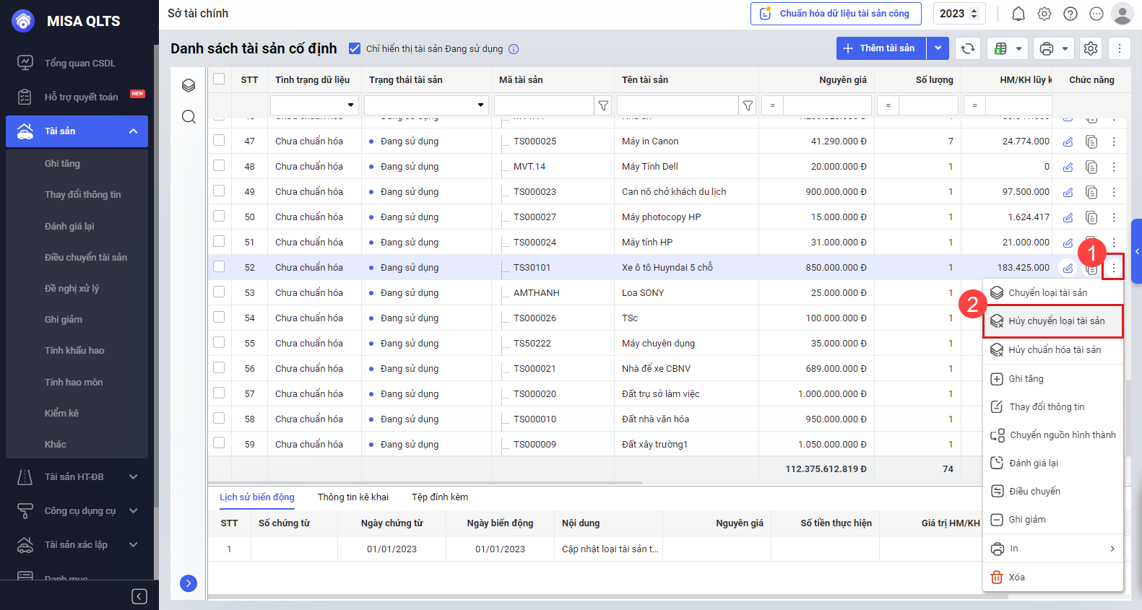
Task: Tick the checkbox for row 47
Action: [219, 141]
